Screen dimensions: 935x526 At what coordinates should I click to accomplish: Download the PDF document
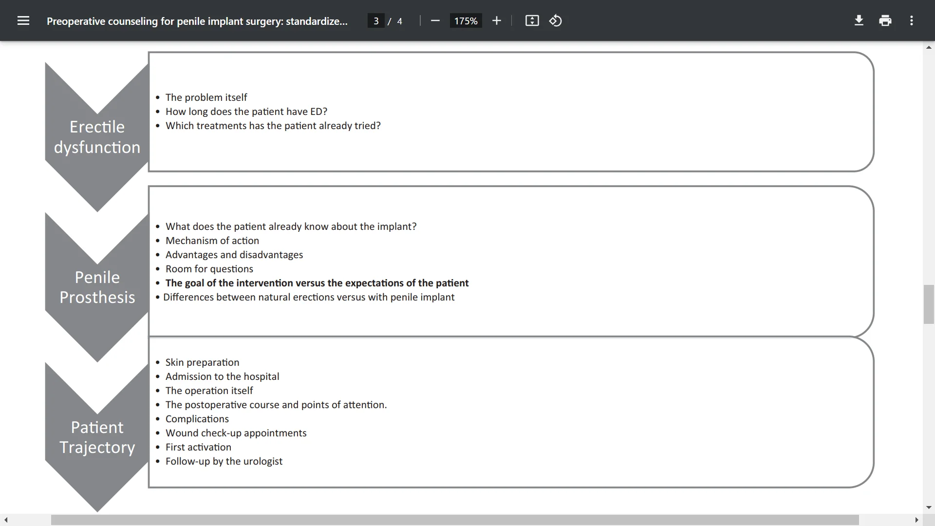point(859,20)
